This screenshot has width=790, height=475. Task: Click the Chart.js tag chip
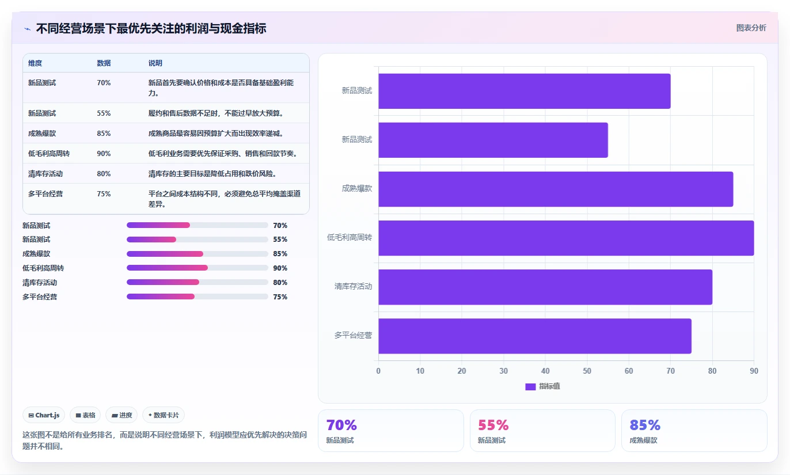coord(44,415)
